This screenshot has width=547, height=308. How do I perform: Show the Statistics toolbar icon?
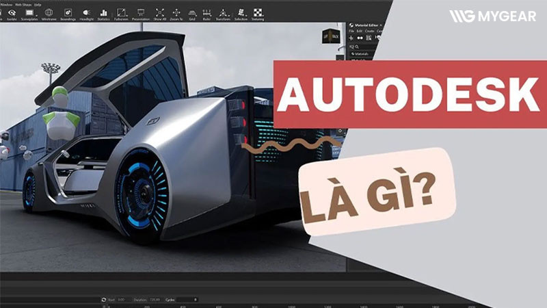pos(104,13)
